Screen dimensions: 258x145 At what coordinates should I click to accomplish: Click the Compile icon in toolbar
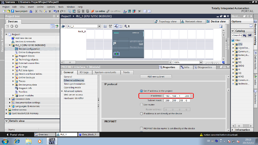[x=69, y=11]
